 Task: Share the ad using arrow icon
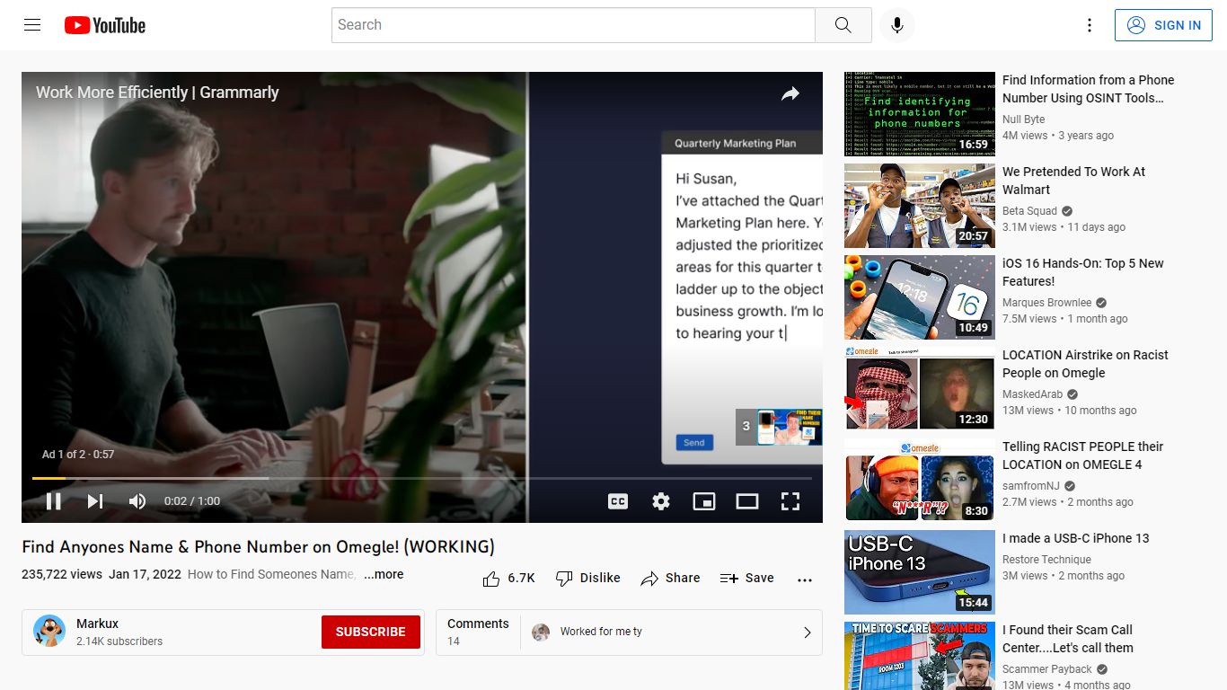pos(790,93)
